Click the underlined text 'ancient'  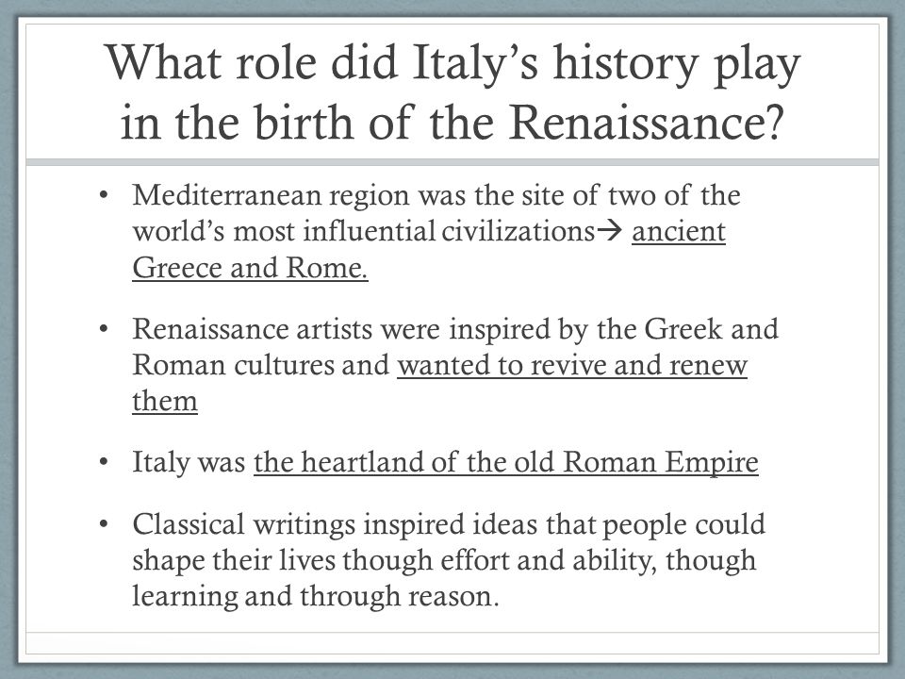tap(678, 232)
